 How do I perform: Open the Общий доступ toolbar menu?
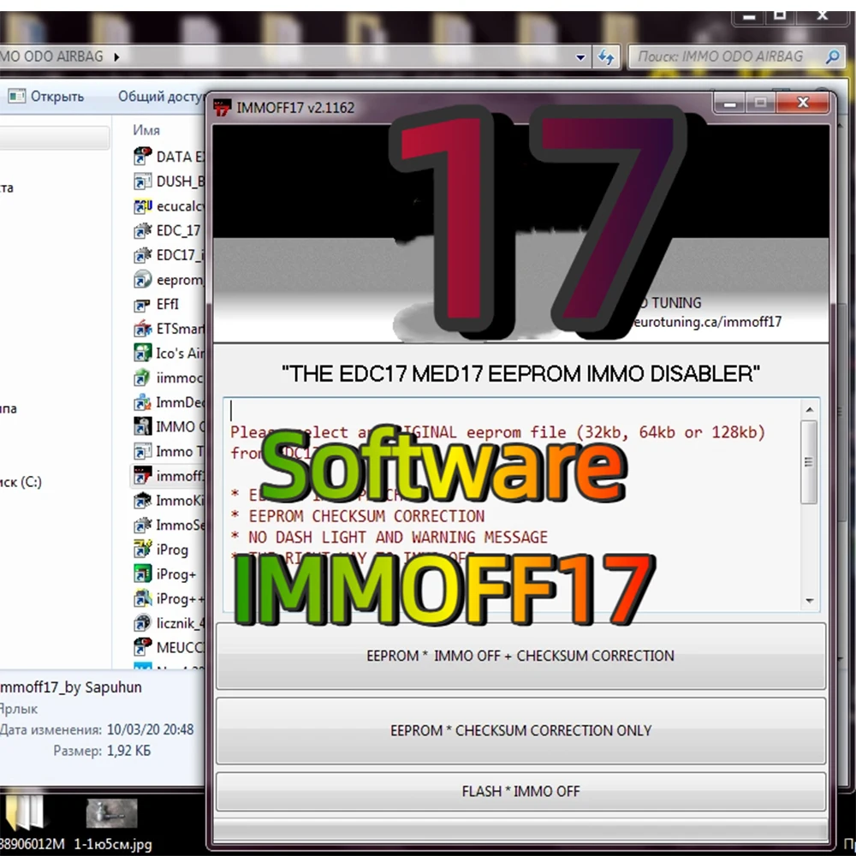[162, 97]
